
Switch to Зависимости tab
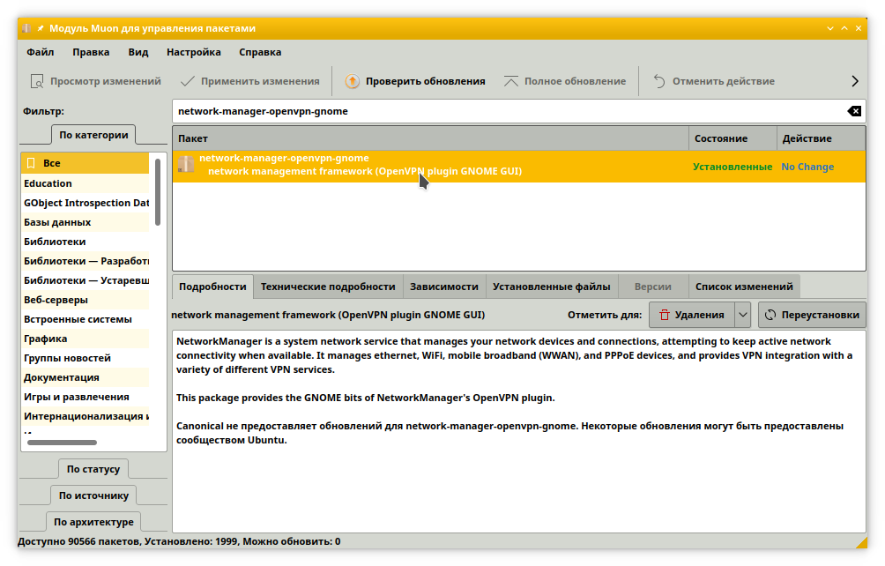(444, 287)
